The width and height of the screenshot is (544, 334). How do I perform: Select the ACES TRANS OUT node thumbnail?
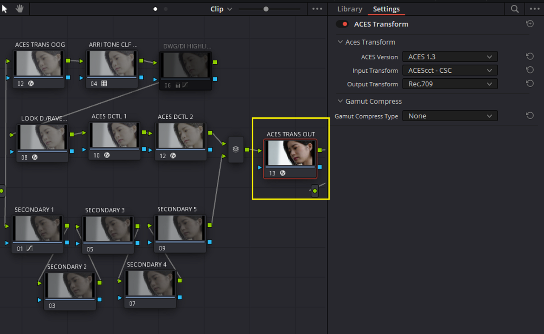point(290,153)
